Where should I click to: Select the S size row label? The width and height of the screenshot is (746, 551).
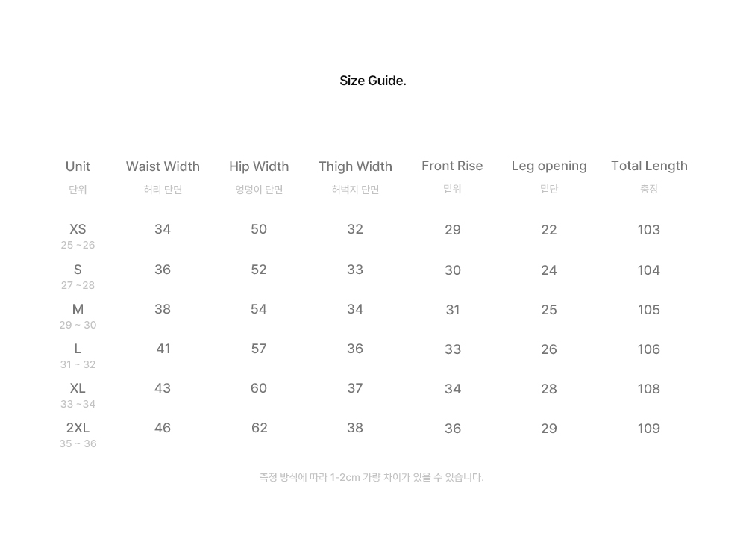point(78,270)
